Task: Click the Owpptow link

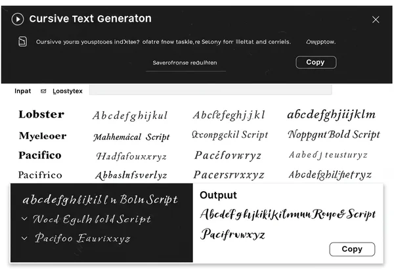Action: (320, 42)
